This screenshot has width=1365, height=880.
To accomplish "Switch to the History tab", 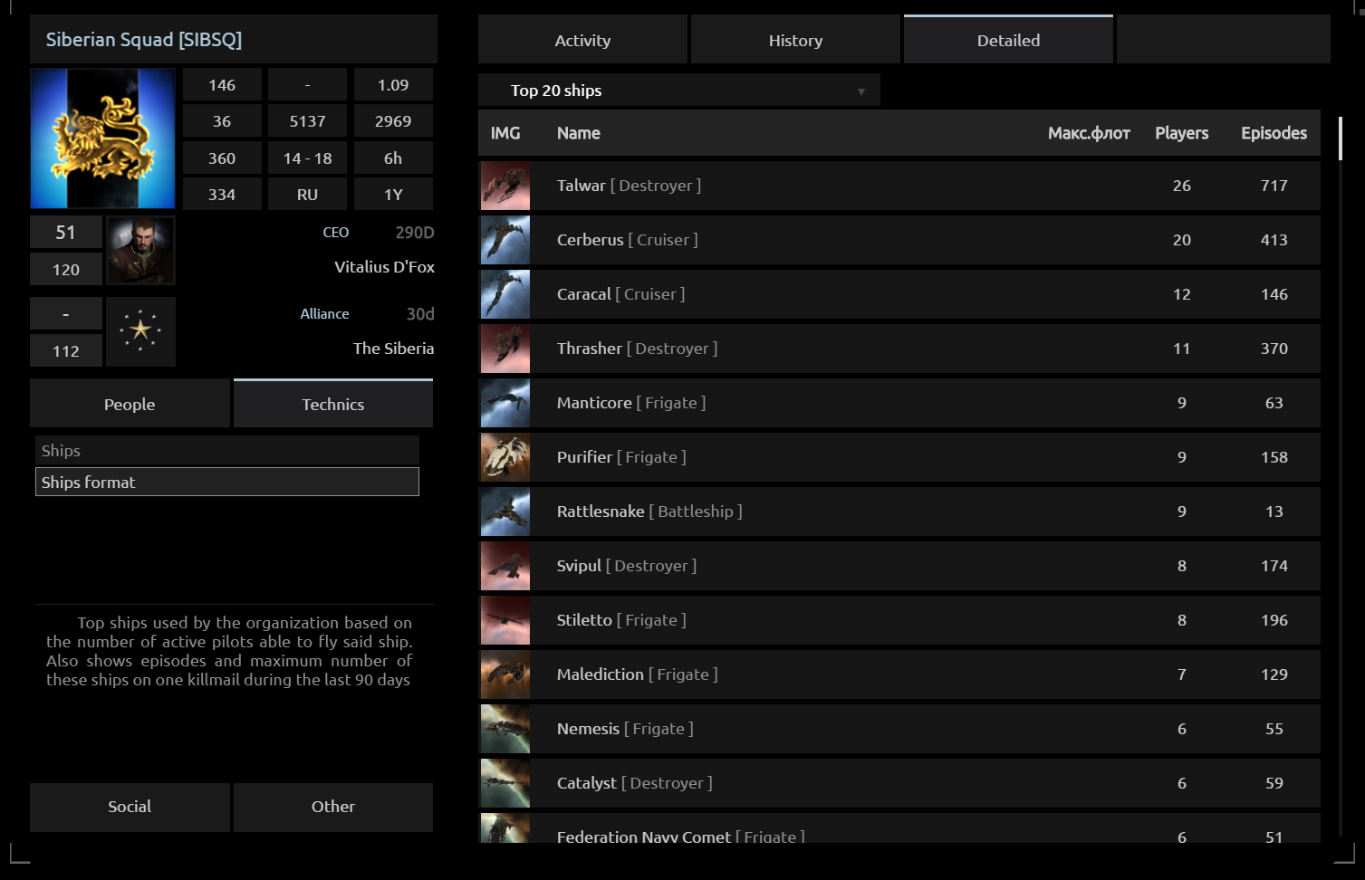I will (795, 40).
